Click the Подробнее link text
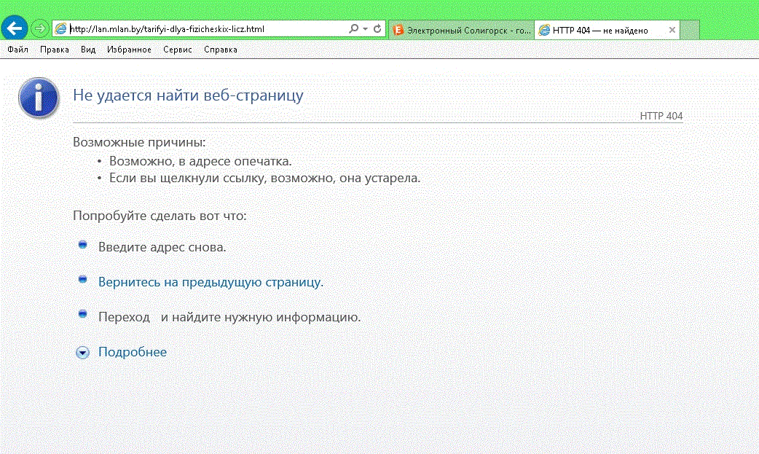The width and height of the screenshot is (759, 454). point(133,352)
